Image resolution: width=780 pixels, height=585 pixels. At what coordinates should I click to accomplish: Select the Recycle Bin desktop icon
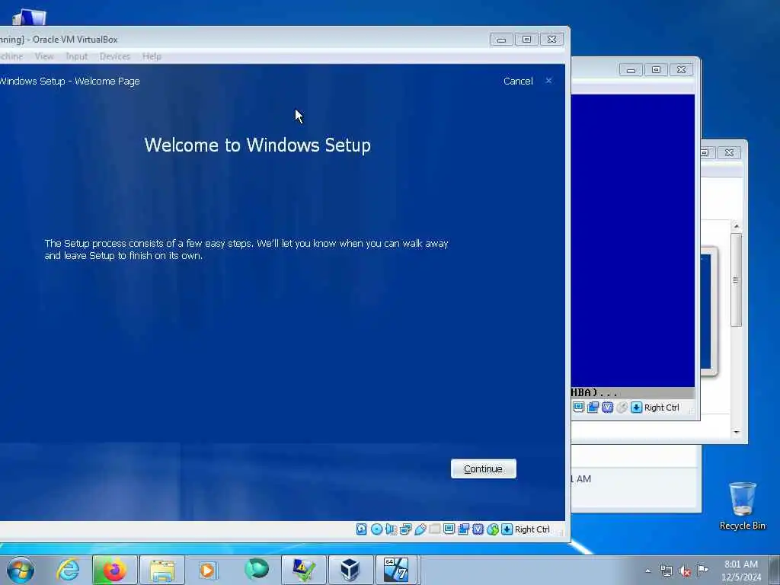click(x=742, y=506)
